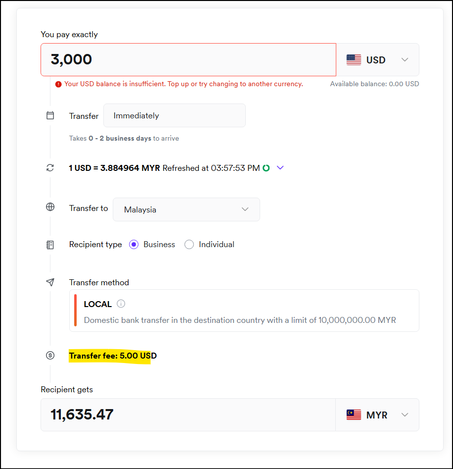Expand exchange rate details purple chevron
The width and height of the screenshot is (453, 469).
pos(280,168)
